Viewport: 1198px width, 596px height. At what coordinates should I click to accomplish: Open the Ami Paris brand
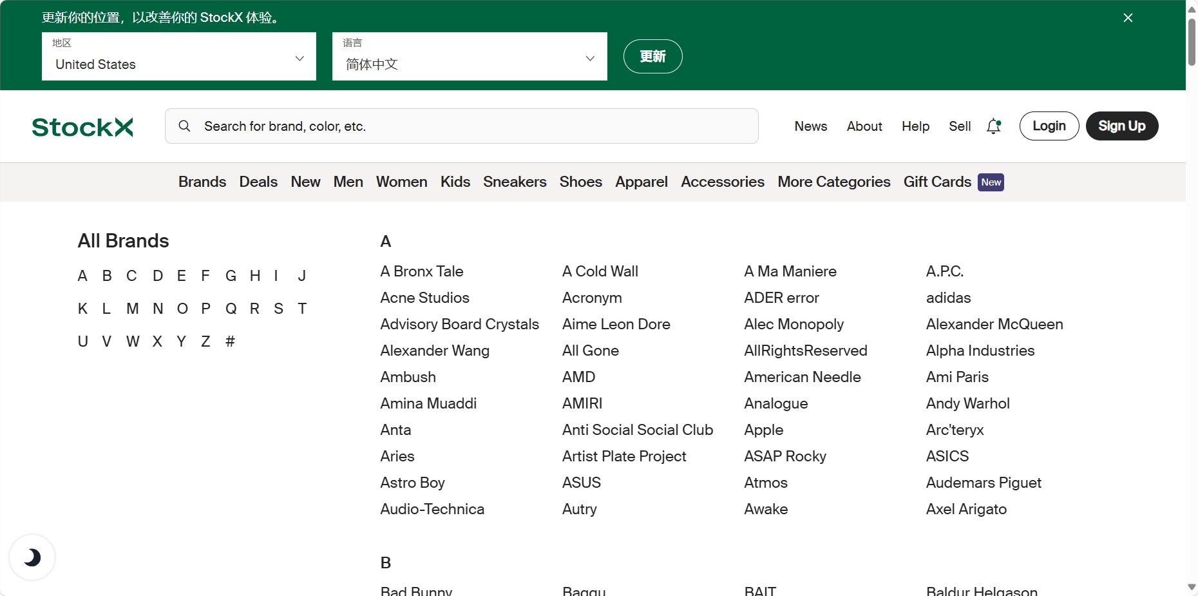(x=957, y=378)
